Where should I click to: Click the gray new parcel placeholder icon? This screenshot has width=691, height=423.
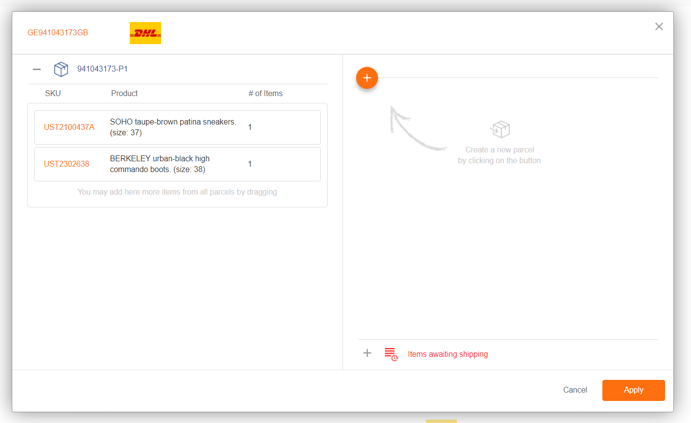500,130
